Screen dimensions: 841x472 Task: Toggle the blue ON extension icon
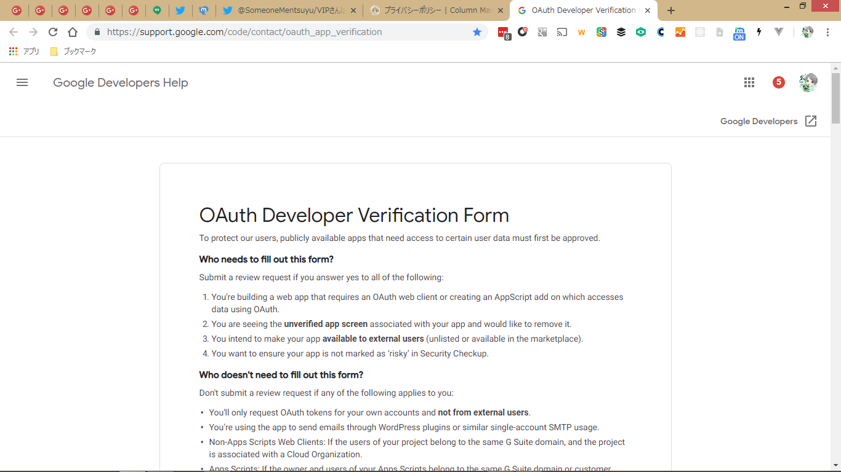coord(739,33)
